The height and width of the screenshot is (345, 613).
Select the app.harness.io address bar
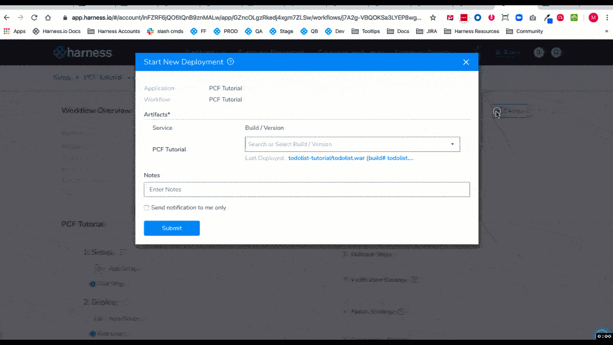247,18
